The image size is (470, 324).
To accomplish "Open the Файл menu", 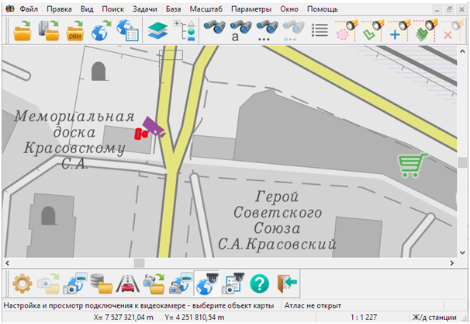I will coord(29,8).
